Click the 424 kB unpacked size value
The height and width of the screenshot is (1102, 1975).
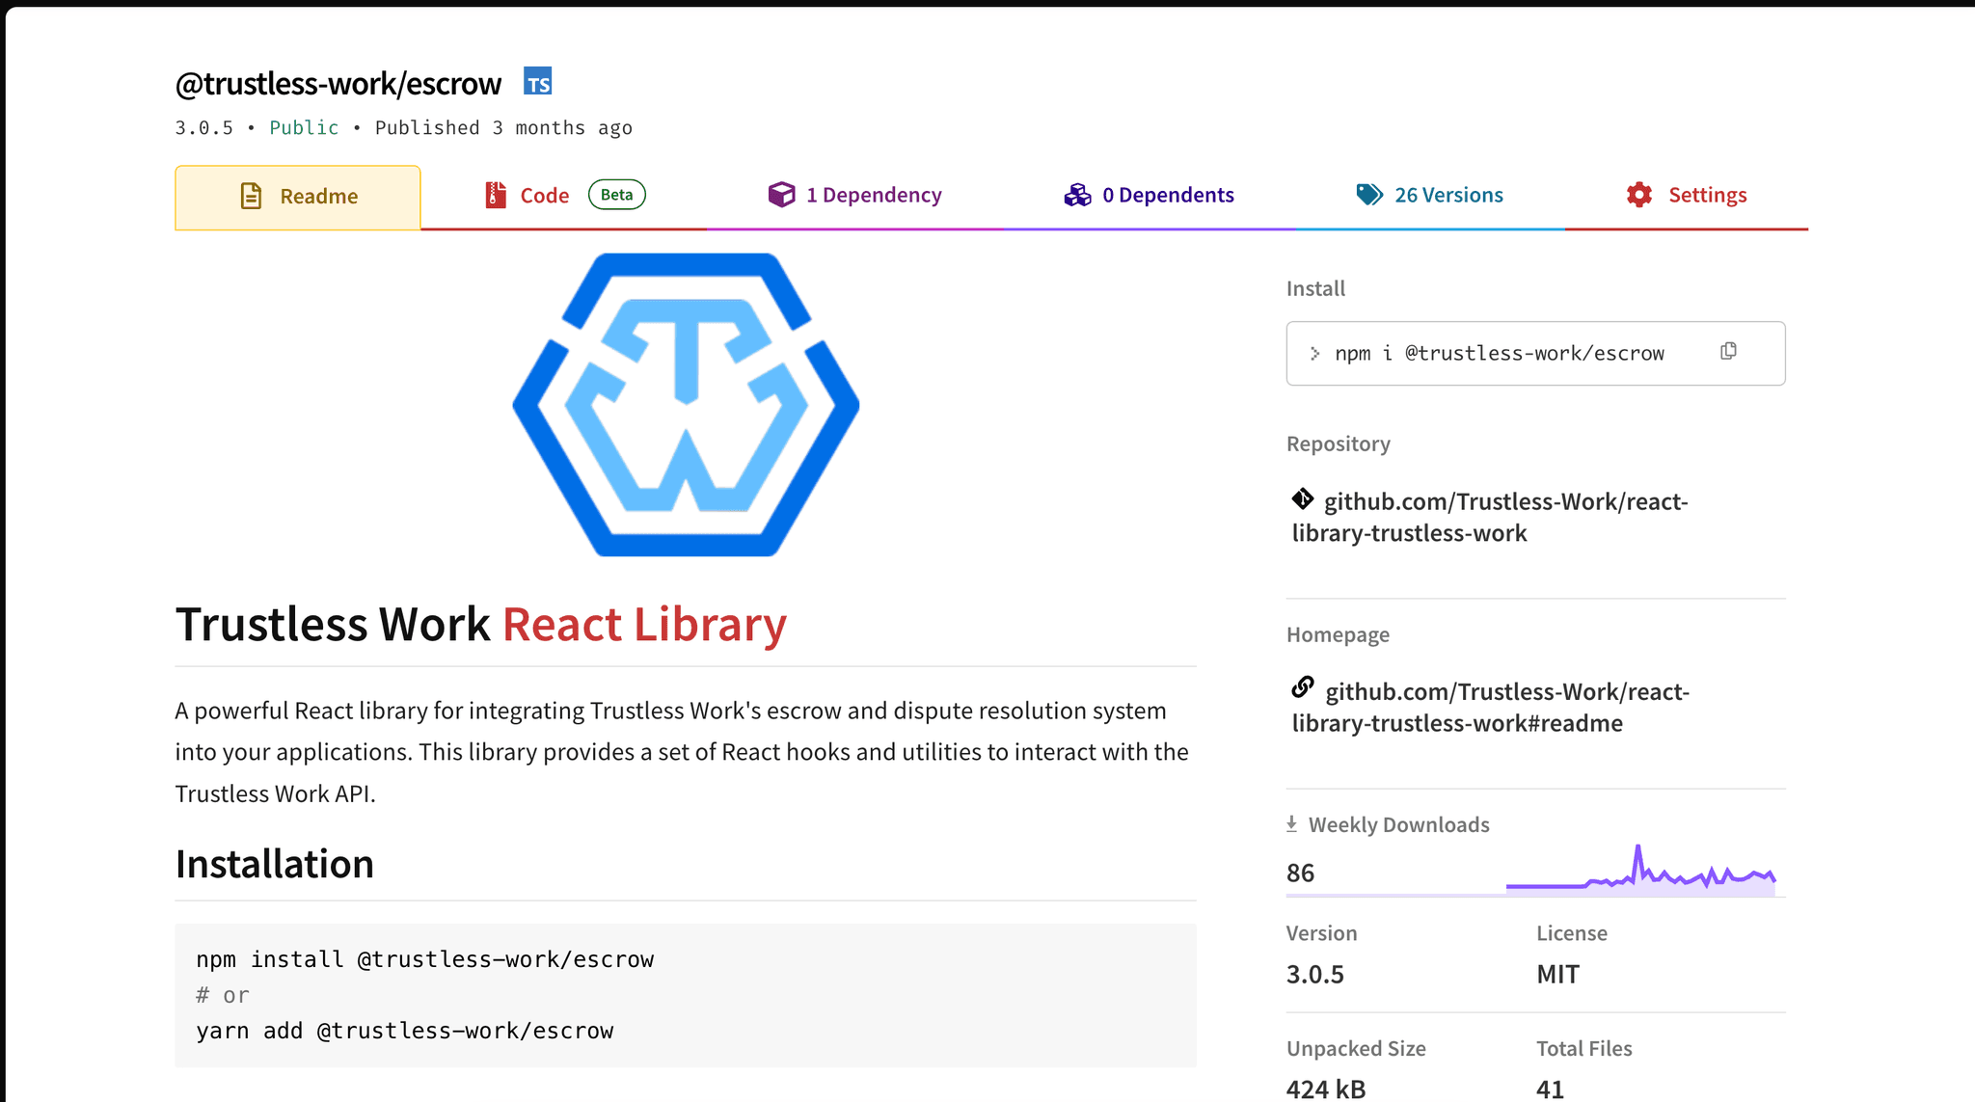(1326, 1089)
